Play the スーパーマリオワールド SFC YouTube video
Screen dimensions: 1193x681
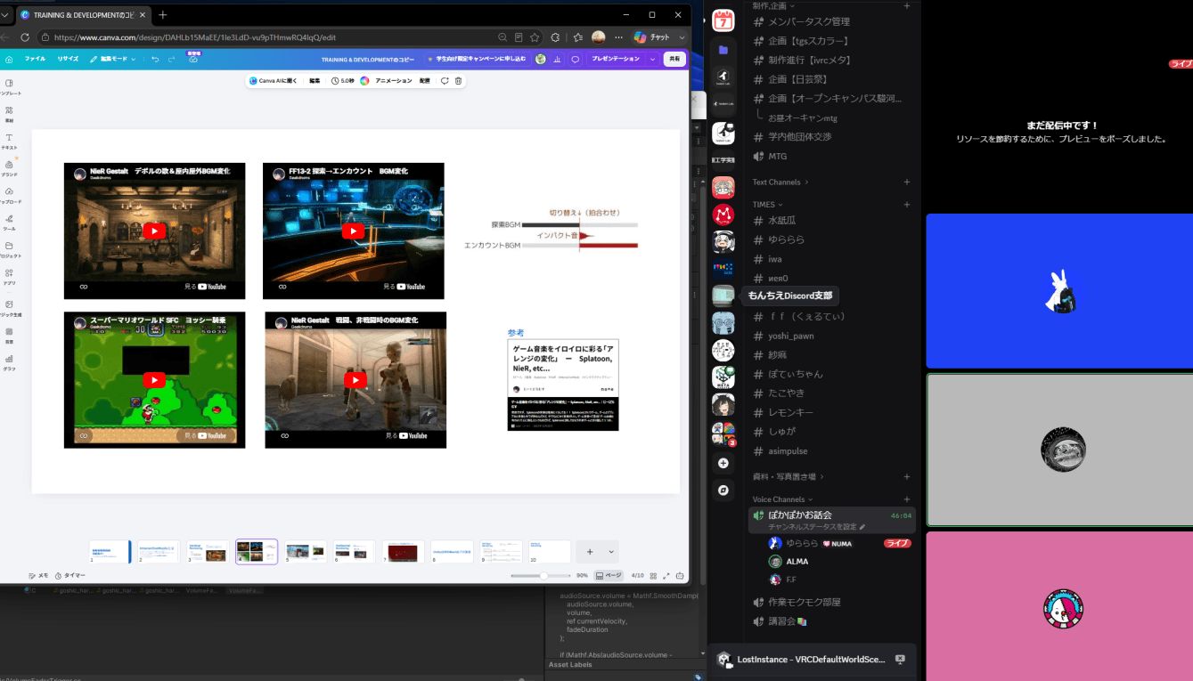[x=154, y=380]
